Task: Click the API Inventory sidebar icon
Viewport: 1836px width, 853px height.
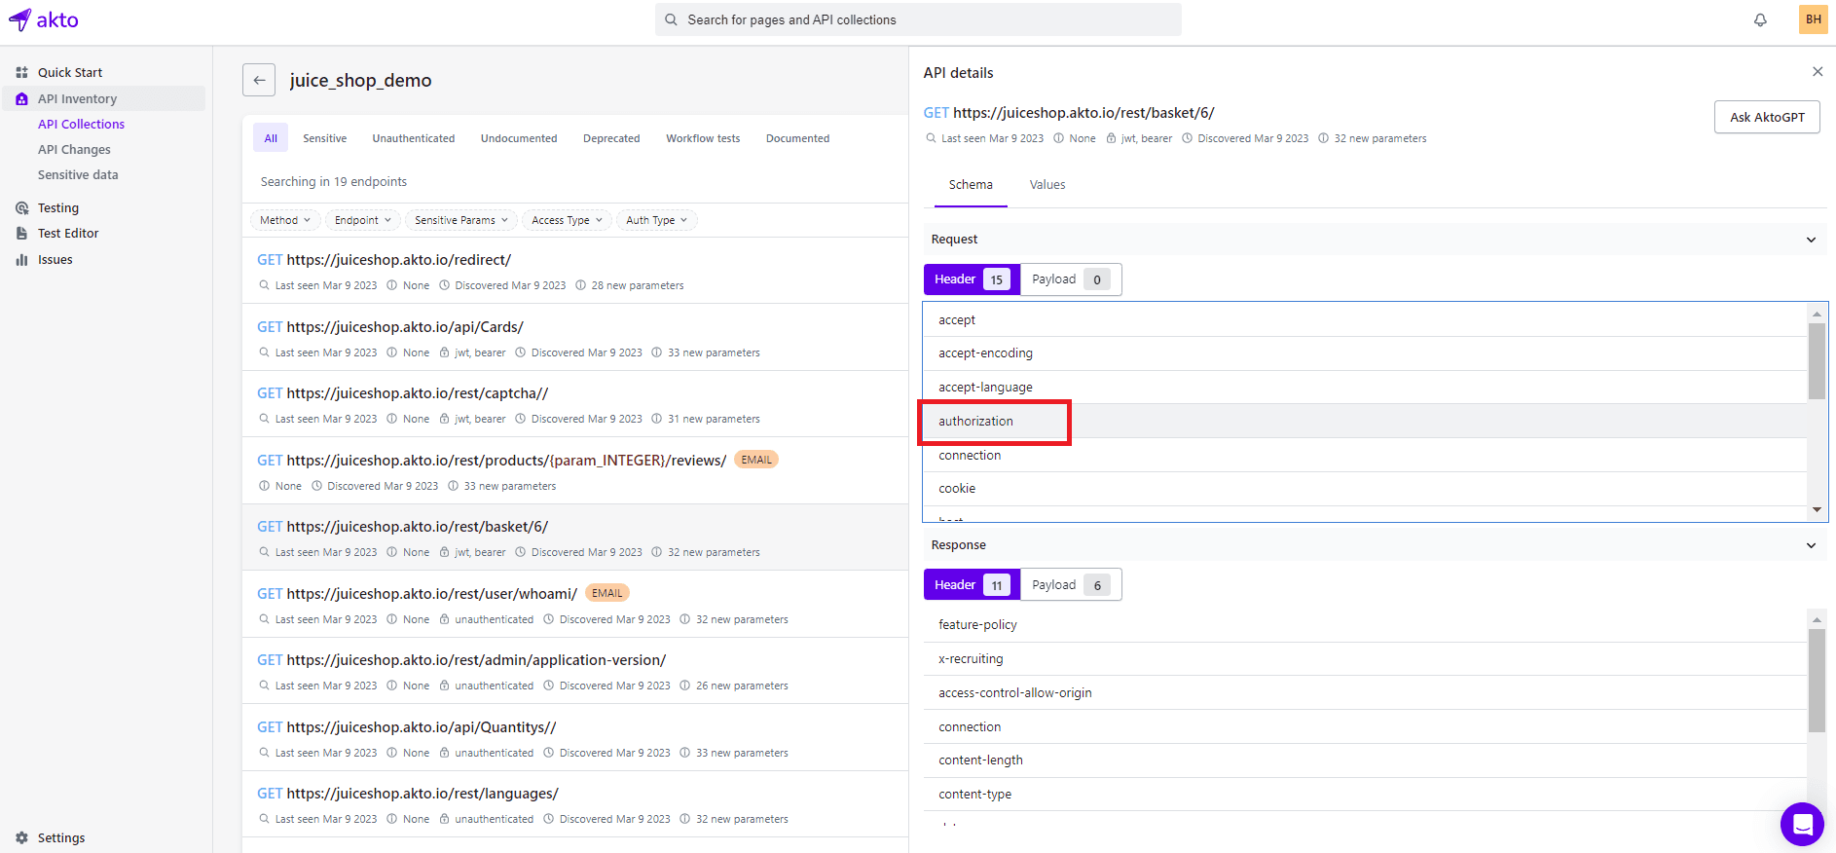Action: 21,98
